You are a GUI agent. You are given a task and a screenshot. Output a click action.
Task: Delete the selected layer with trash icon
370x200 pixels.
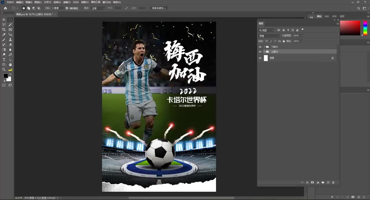point(333,183)
